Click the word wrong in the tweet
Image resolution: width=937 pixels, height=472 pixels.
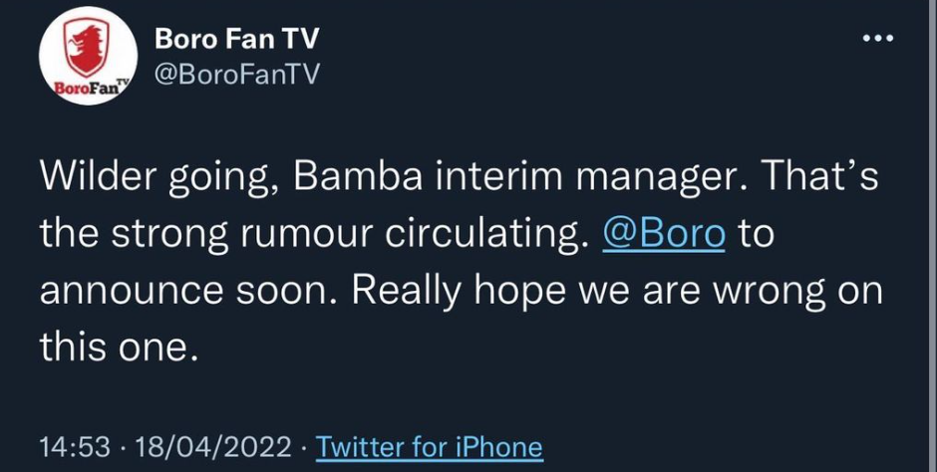coord(758,294)
